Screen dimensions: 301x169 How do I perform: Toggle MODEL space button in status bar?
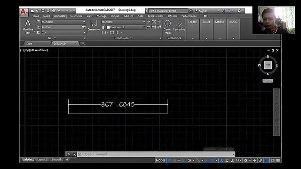[160, 161]
